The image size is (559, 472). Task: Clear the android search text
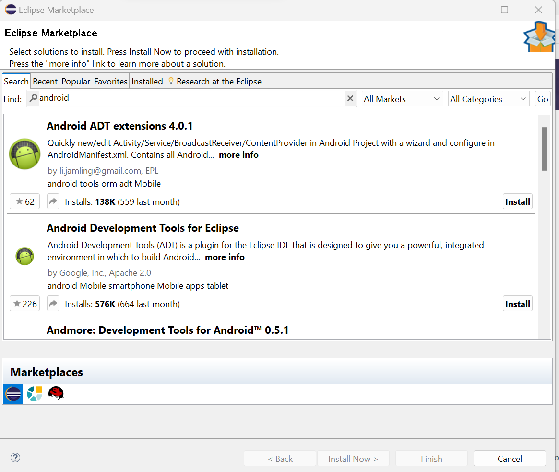(350, 98)
